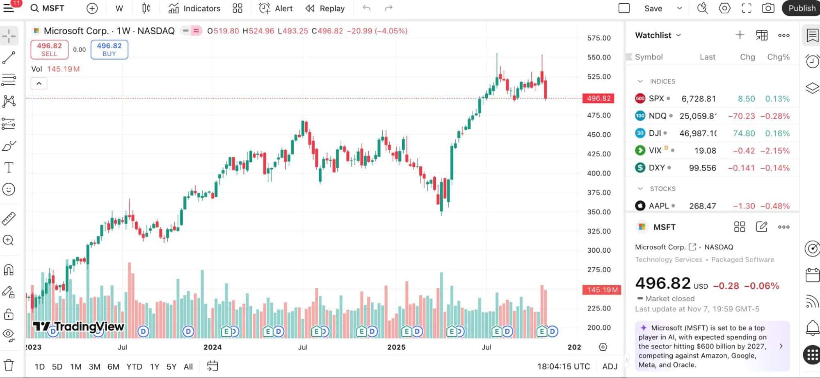Remove all drawings with the trash icon
This screenshot has height=378, width=820.
[9, 364]
